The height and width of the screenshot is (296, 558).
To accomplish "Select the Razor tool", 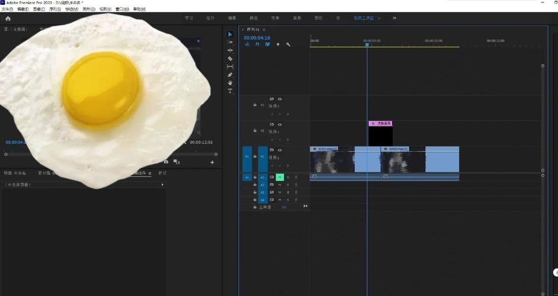I will click(x=230, y=59).
